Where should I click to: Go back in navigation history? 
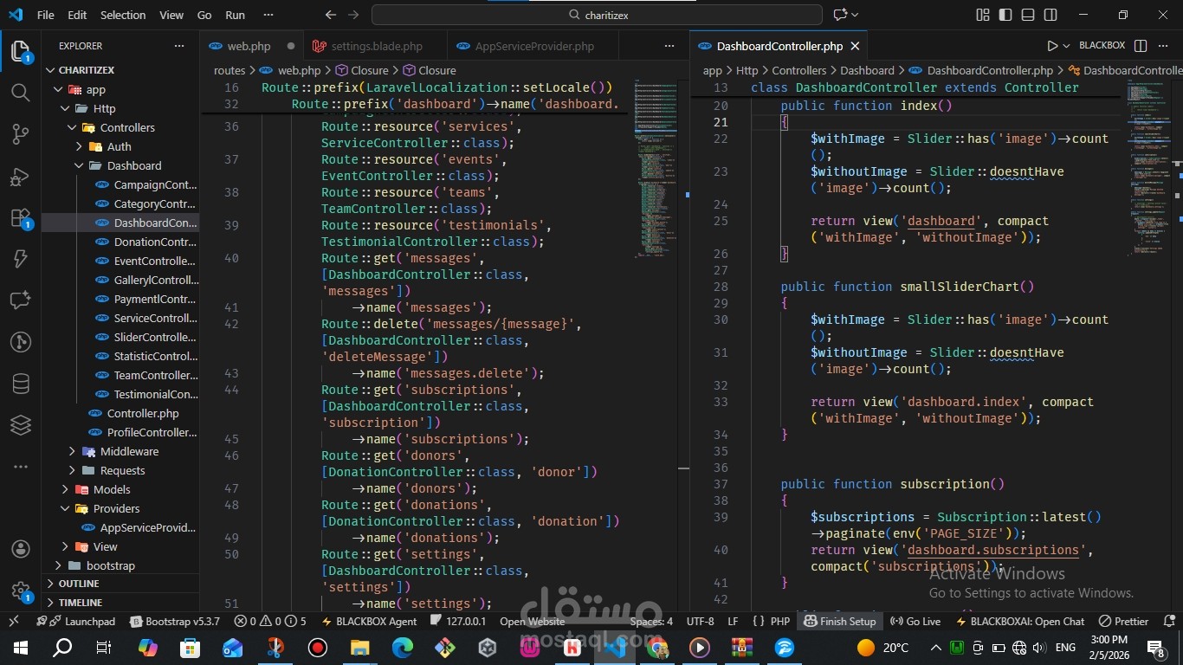(x=330, y=15)
